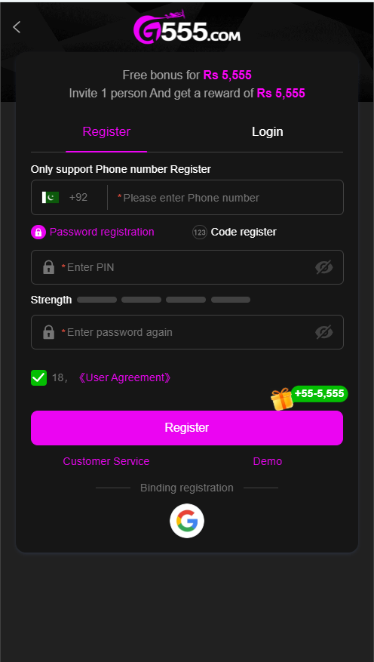Switch to the Login tab
Image resolution: width=374 pixels, height=662 pixels.
coord(268,132)
